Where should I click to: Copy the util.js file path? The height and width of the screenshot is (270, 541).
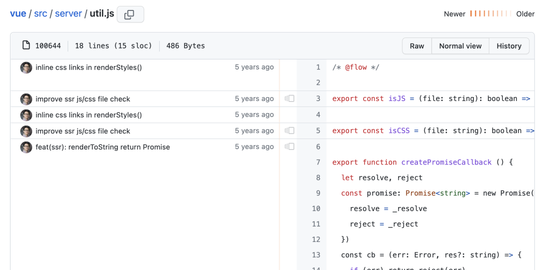(x=130, y=14)
